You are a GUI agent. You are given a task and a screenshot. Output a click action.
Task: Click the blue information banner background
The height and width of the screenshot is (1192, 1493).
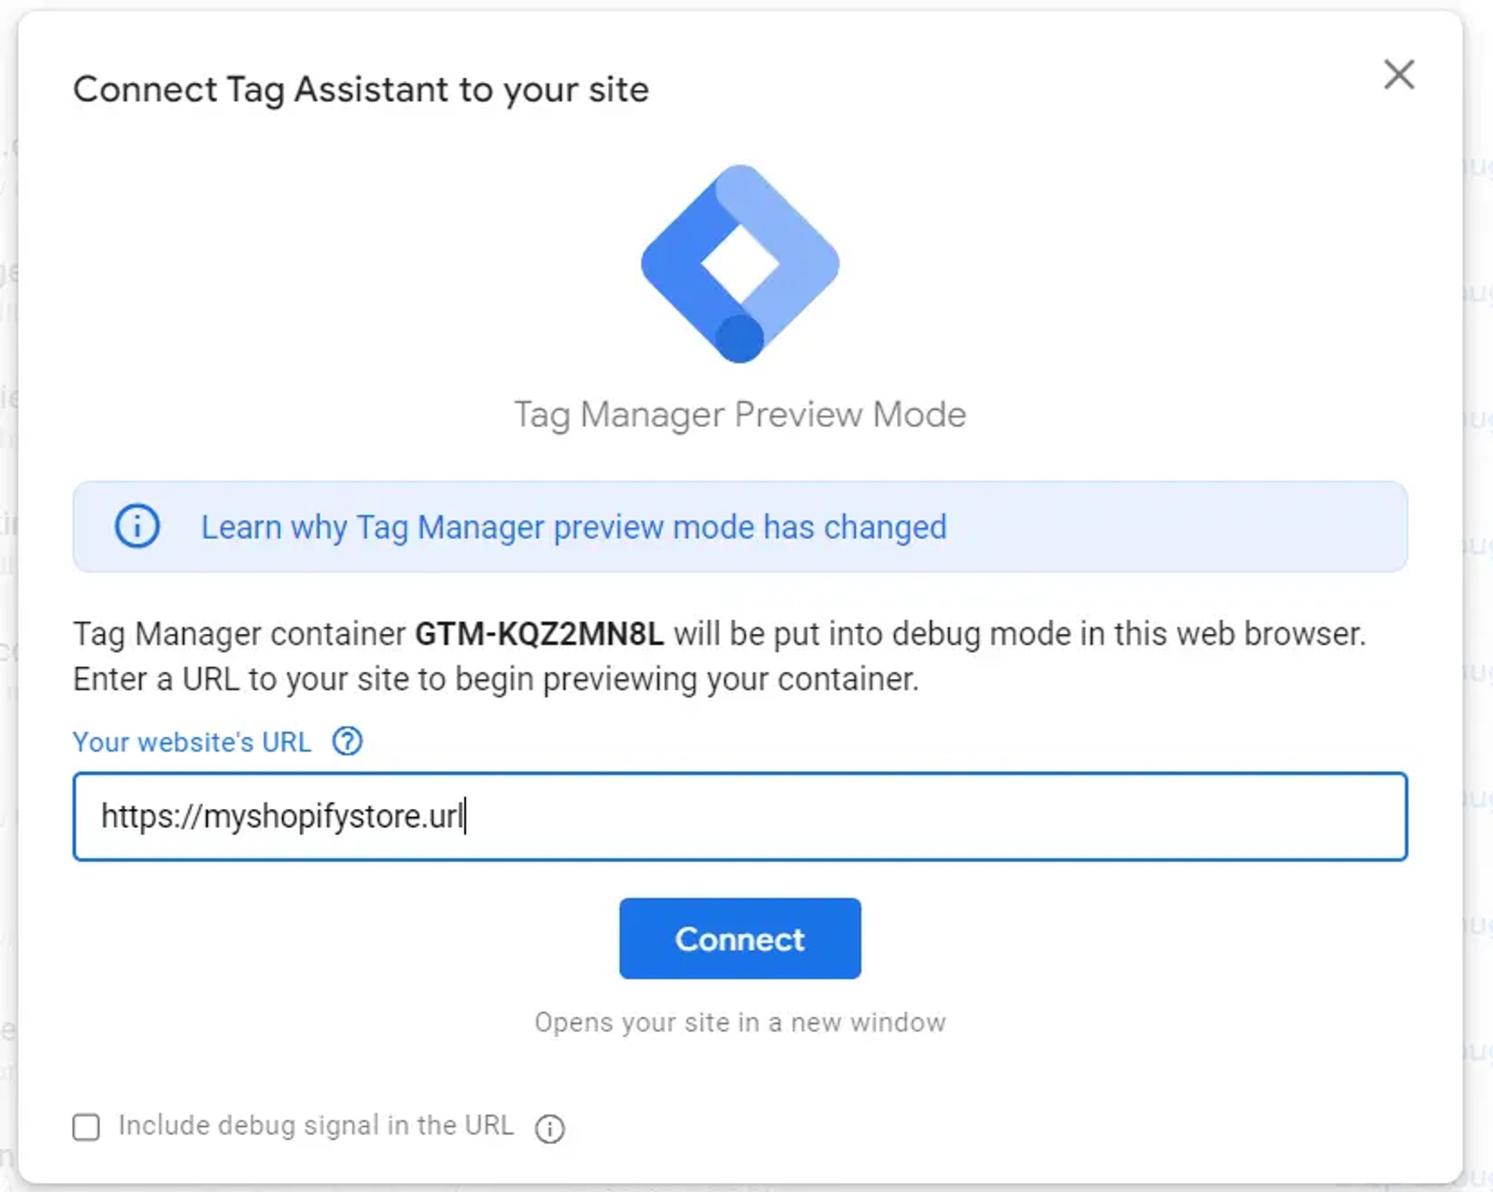tap(1177, 527)
